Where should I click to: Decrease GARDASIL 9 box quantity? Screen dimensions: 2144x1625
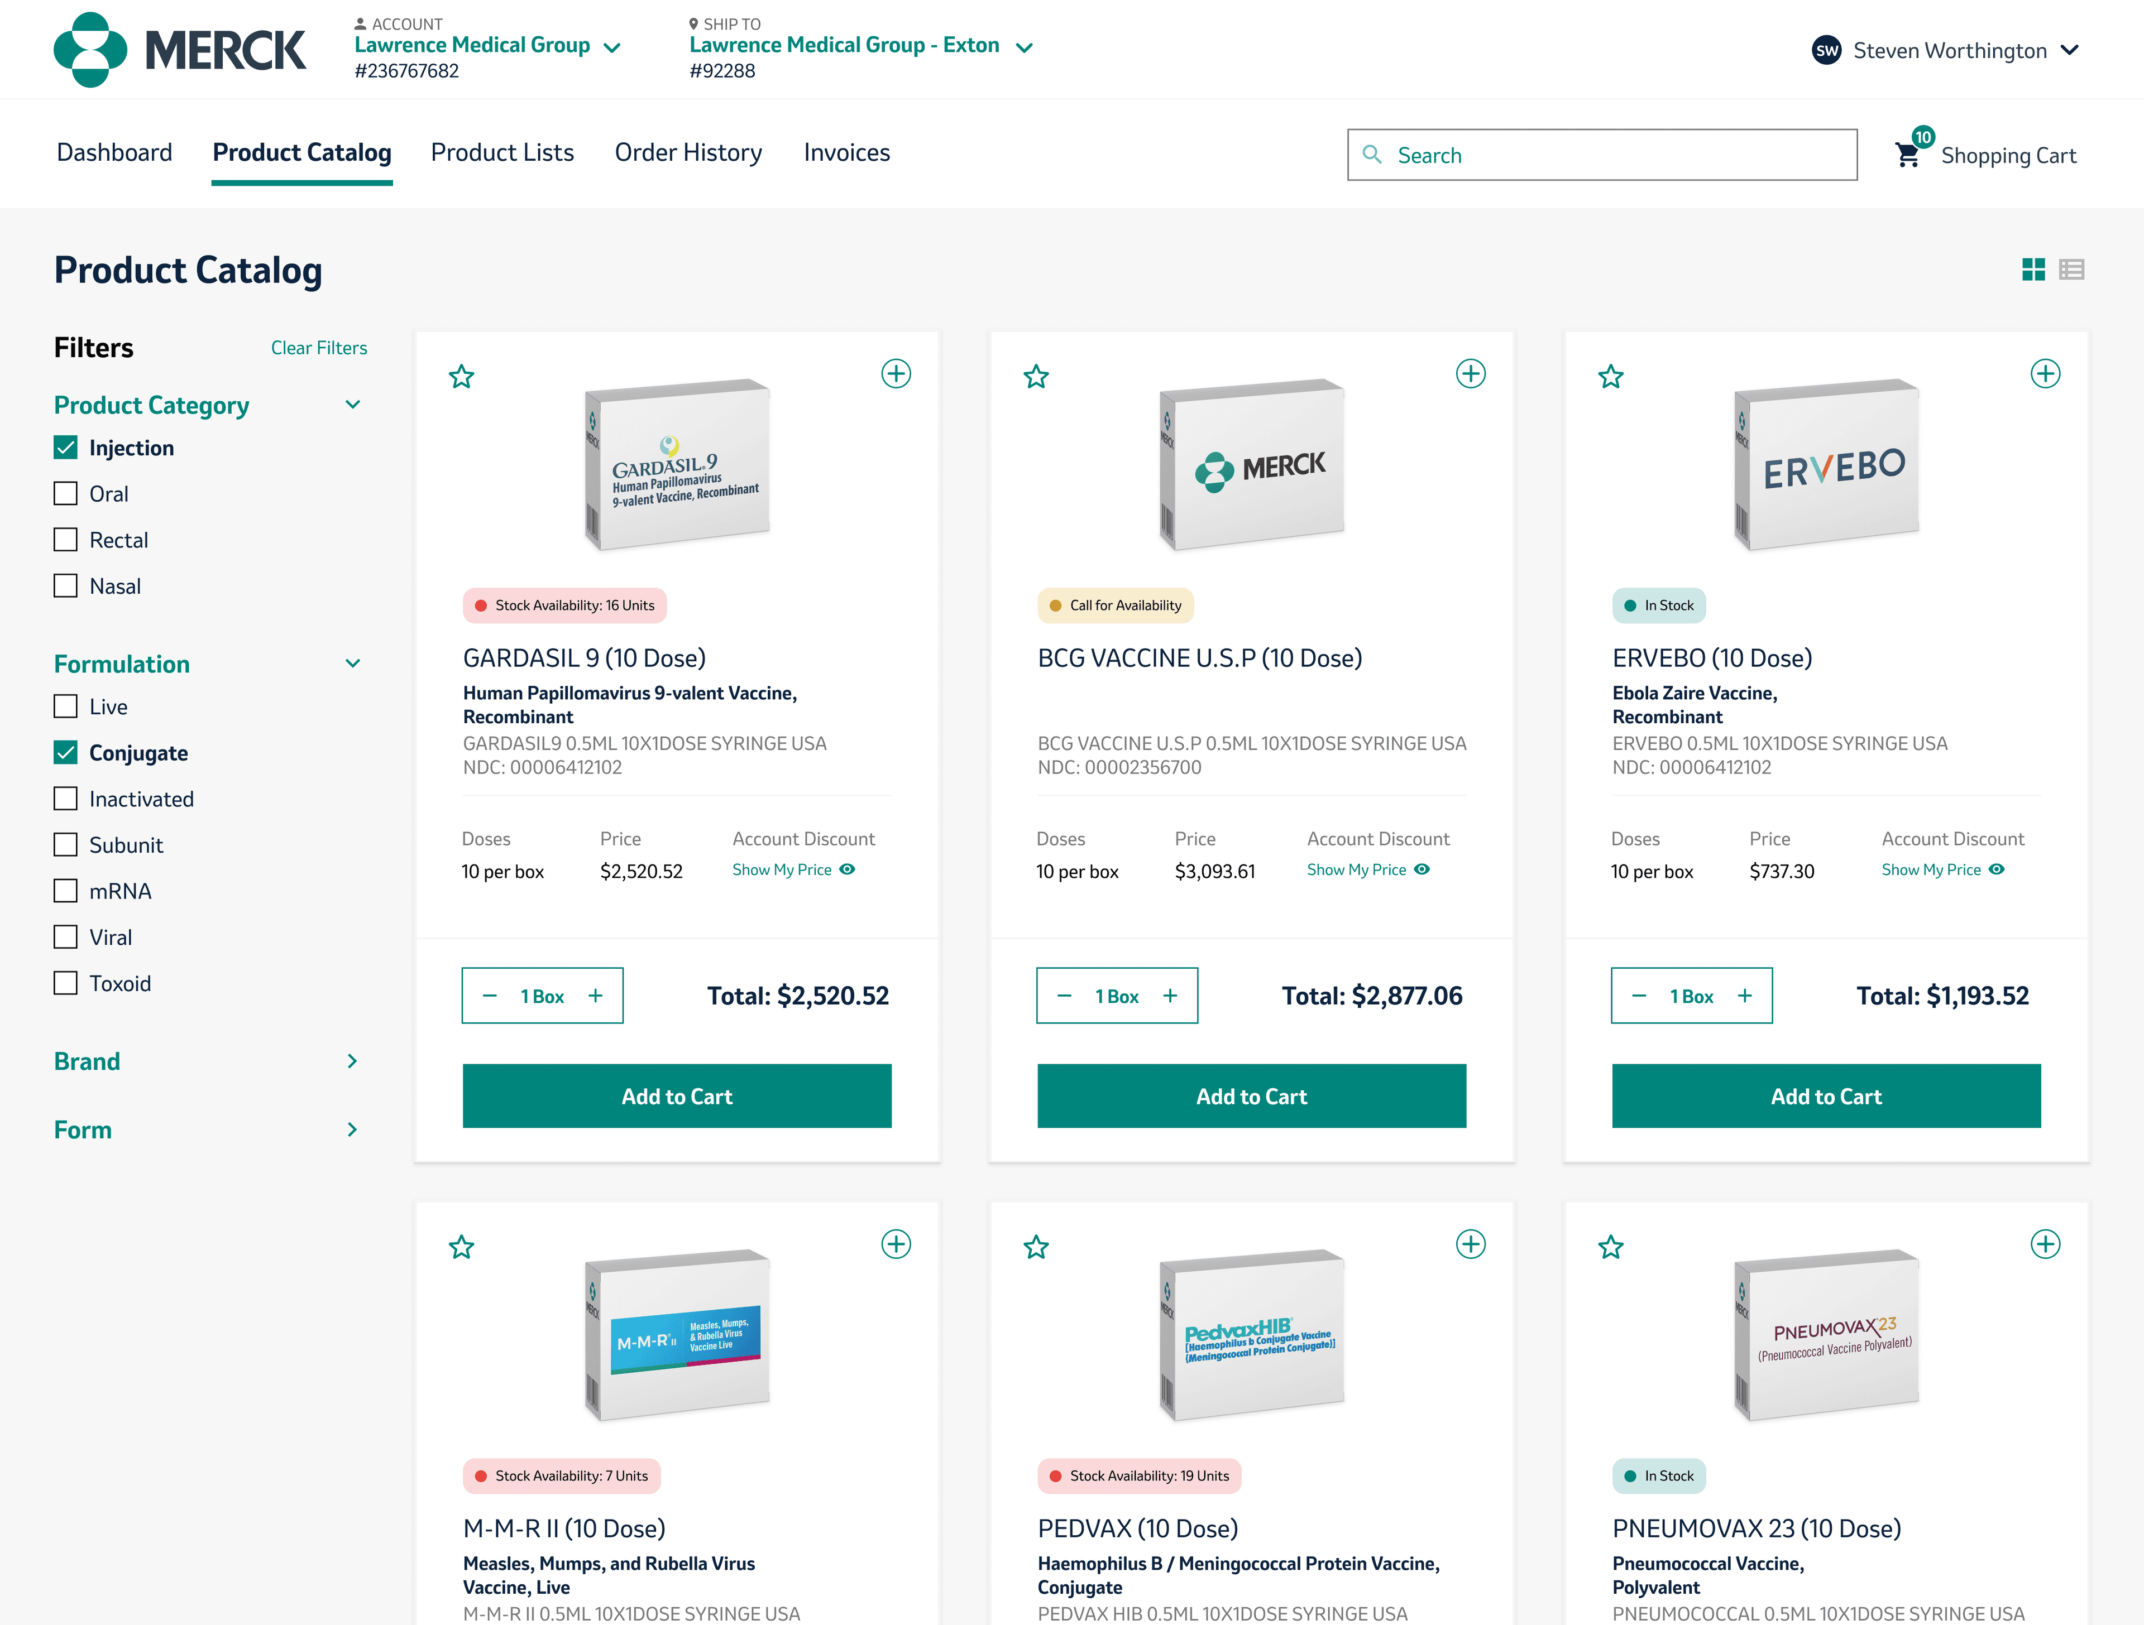tap(490, 996)
